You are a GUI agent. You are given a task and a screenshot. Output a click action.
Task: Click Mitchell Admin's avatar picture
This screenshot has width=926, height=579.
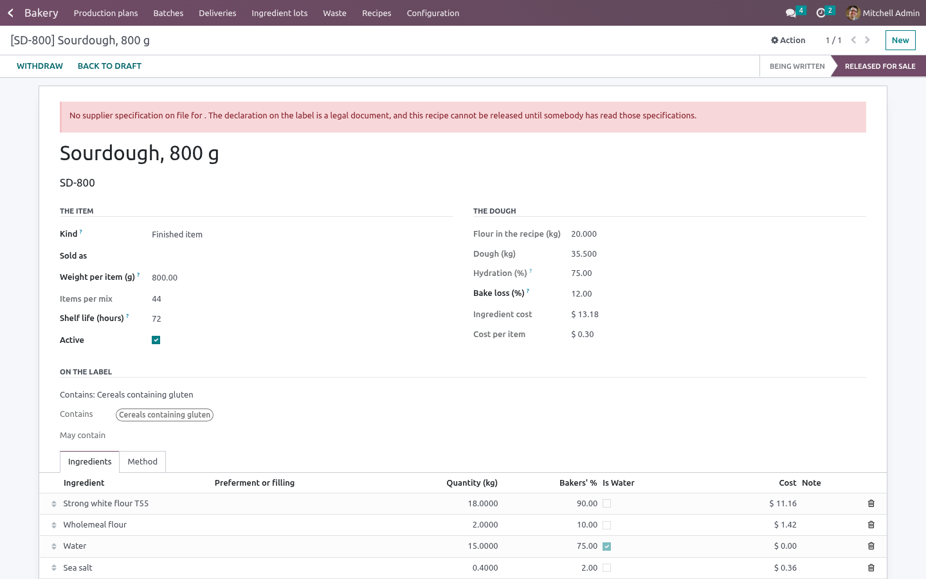tap(853, 13)
